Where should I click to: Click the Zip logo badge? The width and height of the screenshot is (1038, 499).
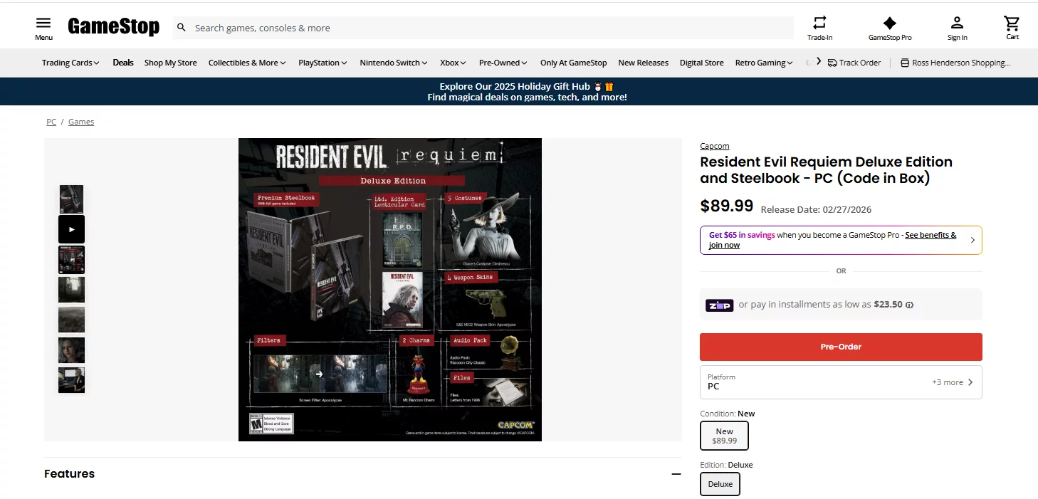coord(719,305)
